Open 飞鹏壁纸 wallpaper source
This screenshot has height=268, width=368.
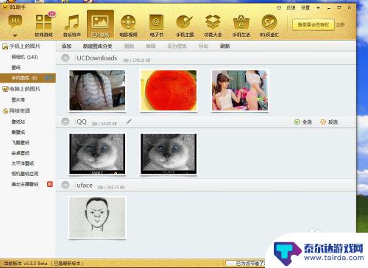coord(21,143)
